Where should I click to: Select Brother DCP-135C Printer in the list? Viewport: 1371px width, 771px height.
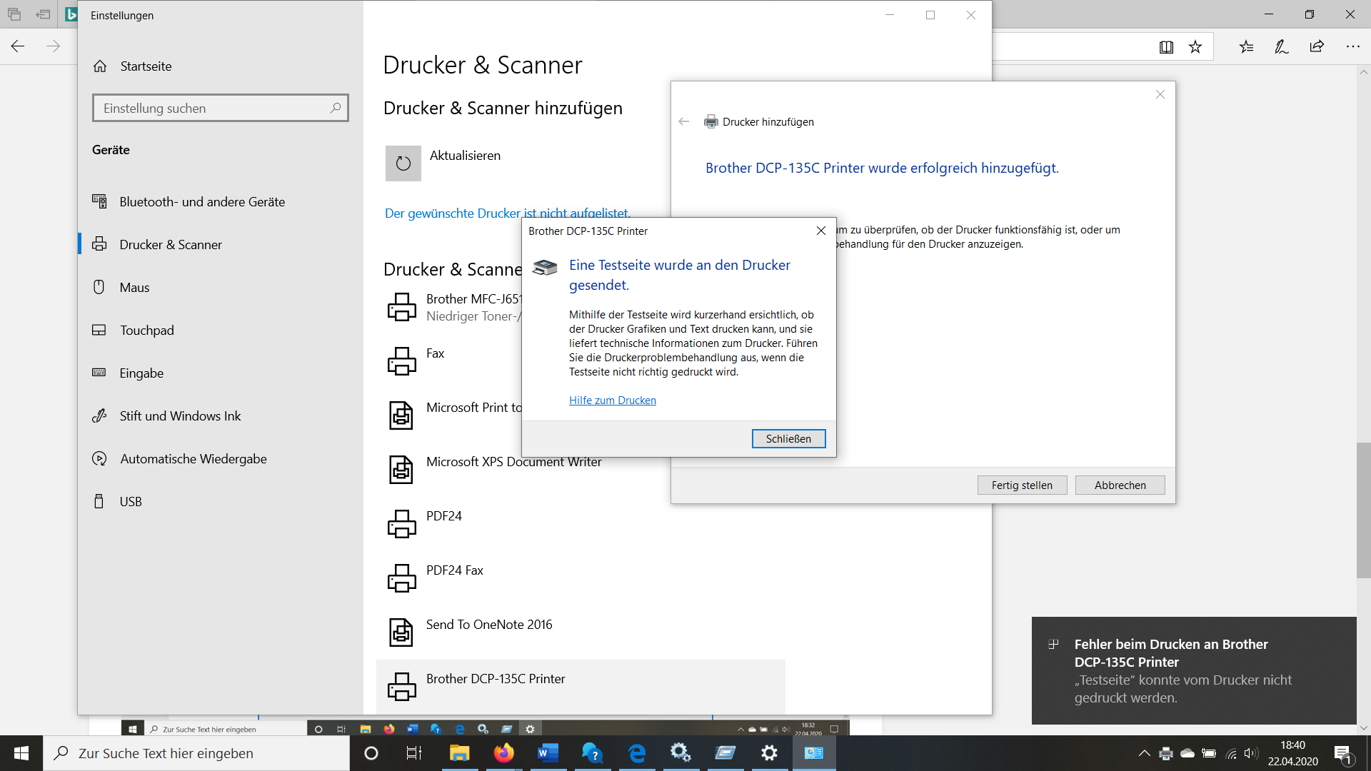[x=581, y=687]
